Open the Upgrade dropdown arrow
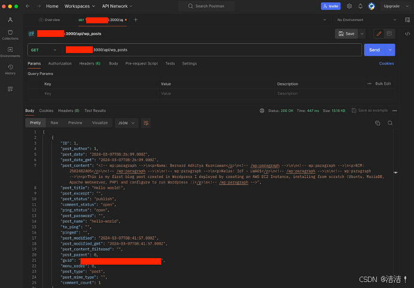414x288 pixels. (407, 6)
